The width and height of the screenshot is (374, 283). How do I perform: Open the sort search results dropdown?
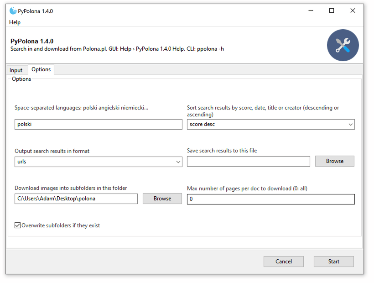point(271,124)
